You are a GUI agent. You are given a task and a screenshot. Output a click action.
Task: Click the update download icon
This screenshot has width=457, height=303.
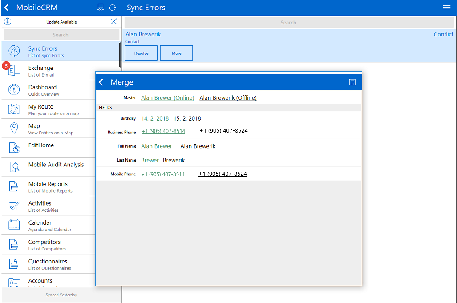(8, 21)
